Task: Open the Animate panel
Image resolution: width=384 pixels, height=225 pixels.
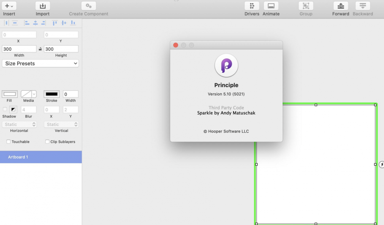Action: [271, 6]
